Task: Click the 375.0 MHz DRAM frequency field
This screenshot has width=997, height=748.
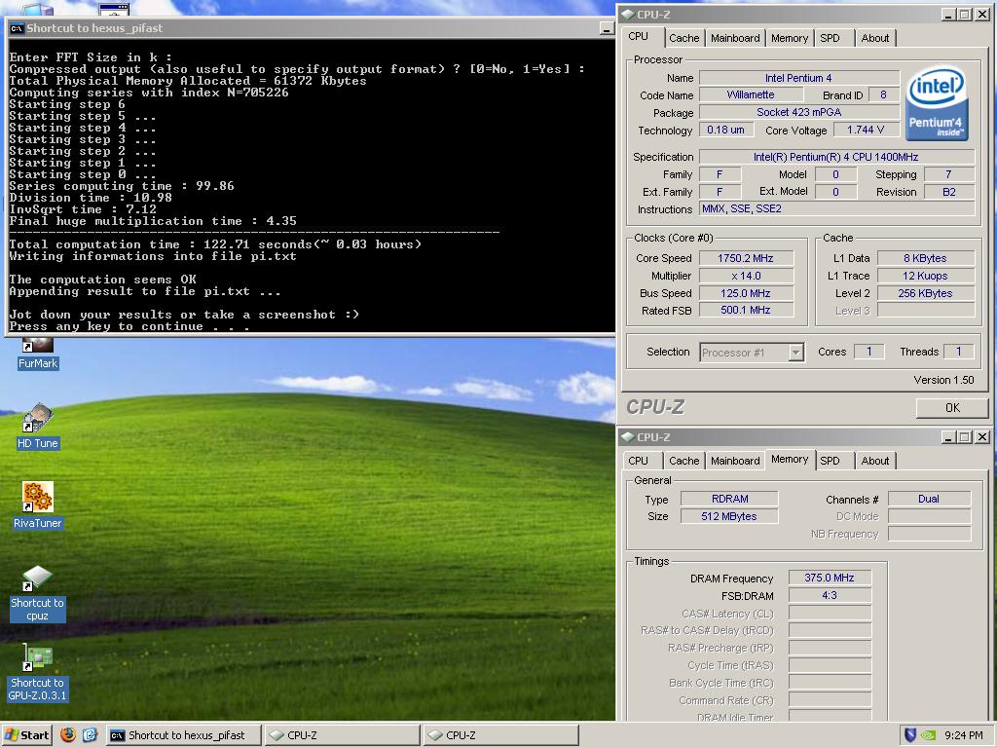Action: pyautogui.click(x=830, y=578)
